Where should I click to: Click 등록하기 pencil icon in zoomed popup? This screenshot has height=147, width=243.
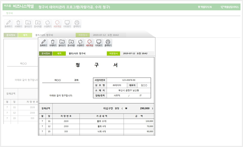point(43,43)
